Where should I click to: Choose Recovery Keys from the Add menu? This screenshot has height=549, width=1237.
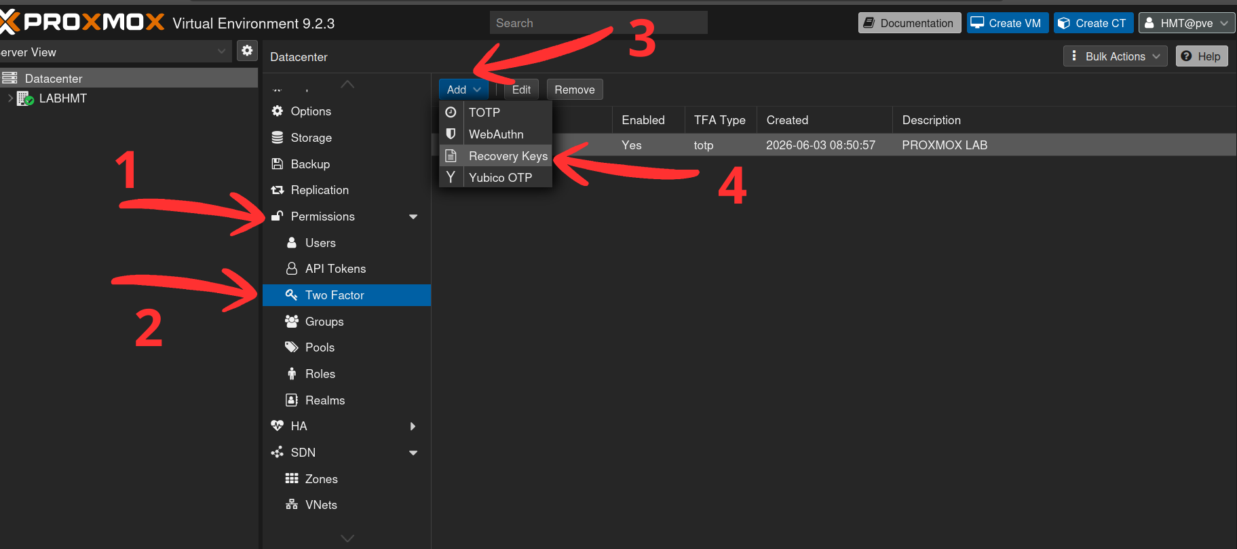(x=496, y=155)
